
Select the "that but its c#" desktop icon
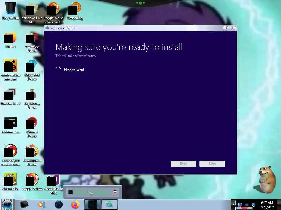point(11,97)
